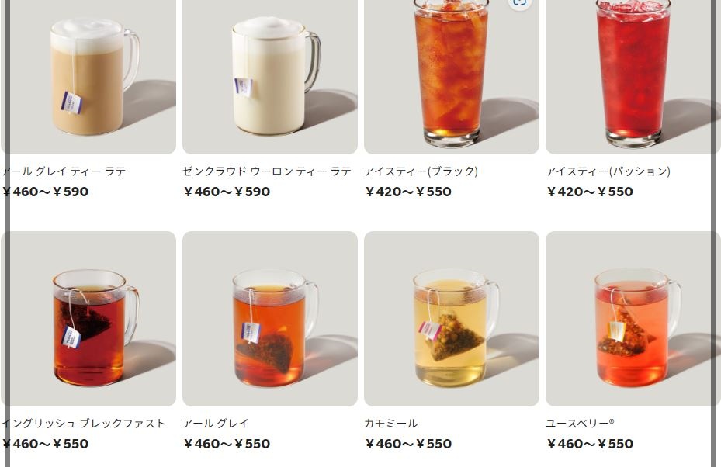Screen dimensions: 721x467
Task: Select the red アイスティー(パッション) drink photo
Action: click(633, 77)
